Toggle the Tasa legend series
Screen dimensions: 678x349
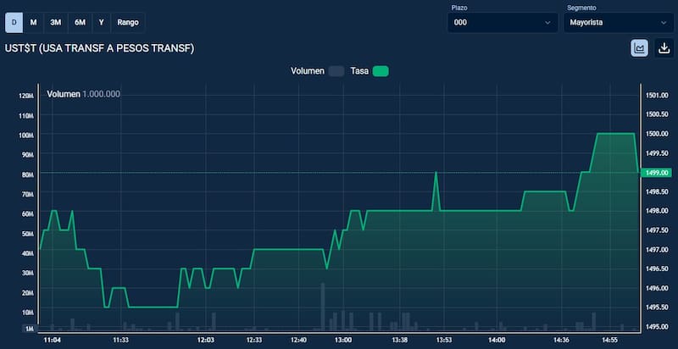tap(370, 71)
